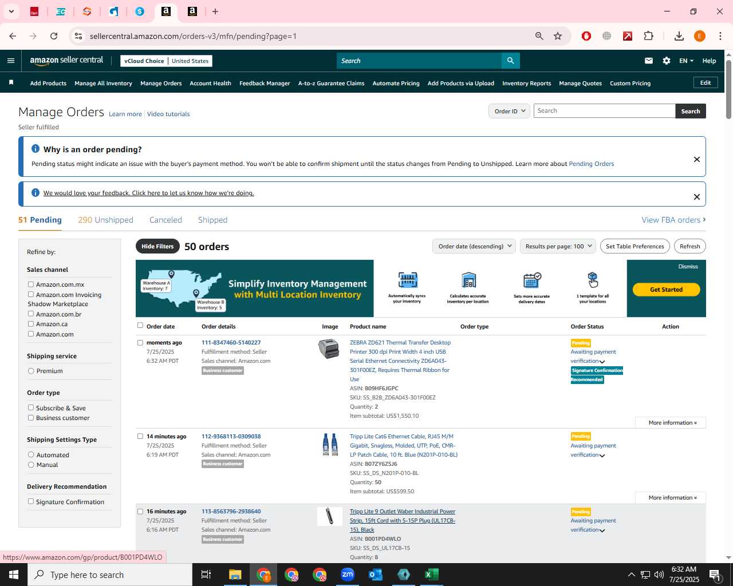This screenshot has width=733, height=586.
Task: Go back with the browser back arrow
Action: pyautogui.click(x=13, y=36)
